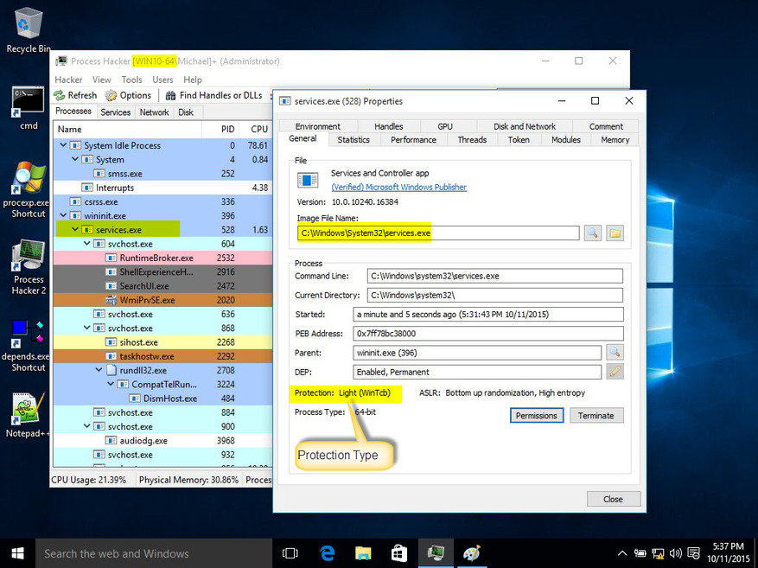The height and width of the screenshot is (568, 758).
Task: Open the Action Center notifications icon
Action: [x=694, y=553]
